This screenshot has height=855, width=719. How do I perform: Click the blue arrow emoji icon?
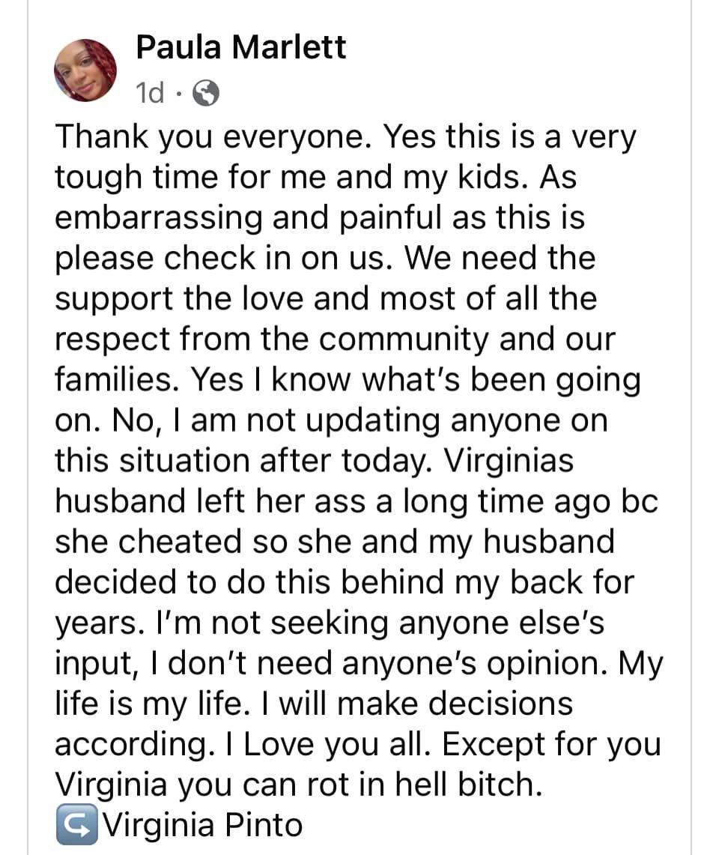(x=77, y=824)
